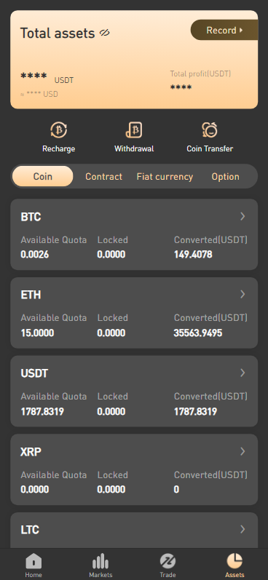Open the Withdrawal icon
Screen dimensions: 268x580
(134, 130)
